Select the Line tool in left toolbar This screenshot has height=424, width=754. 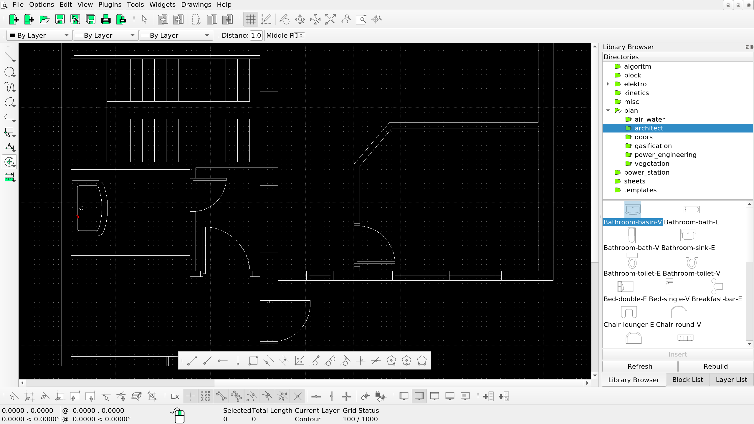click(x=9, y=57)
